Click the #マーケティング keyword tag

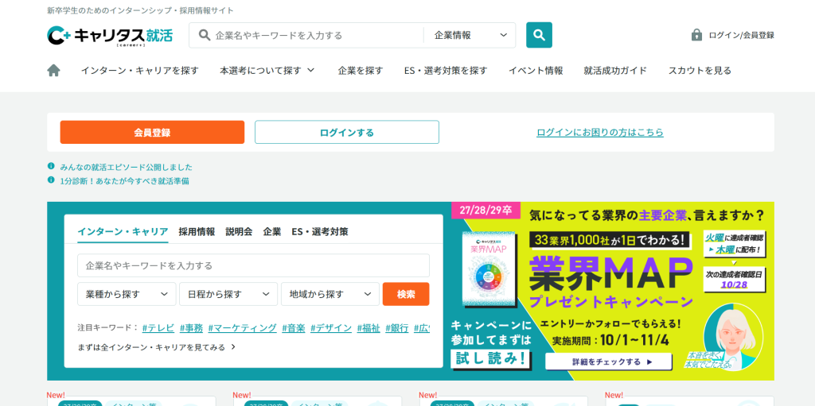[243, 327]
